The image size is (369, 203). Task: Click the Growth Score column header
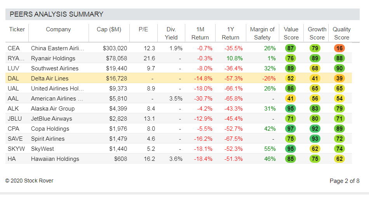[317, 33]
